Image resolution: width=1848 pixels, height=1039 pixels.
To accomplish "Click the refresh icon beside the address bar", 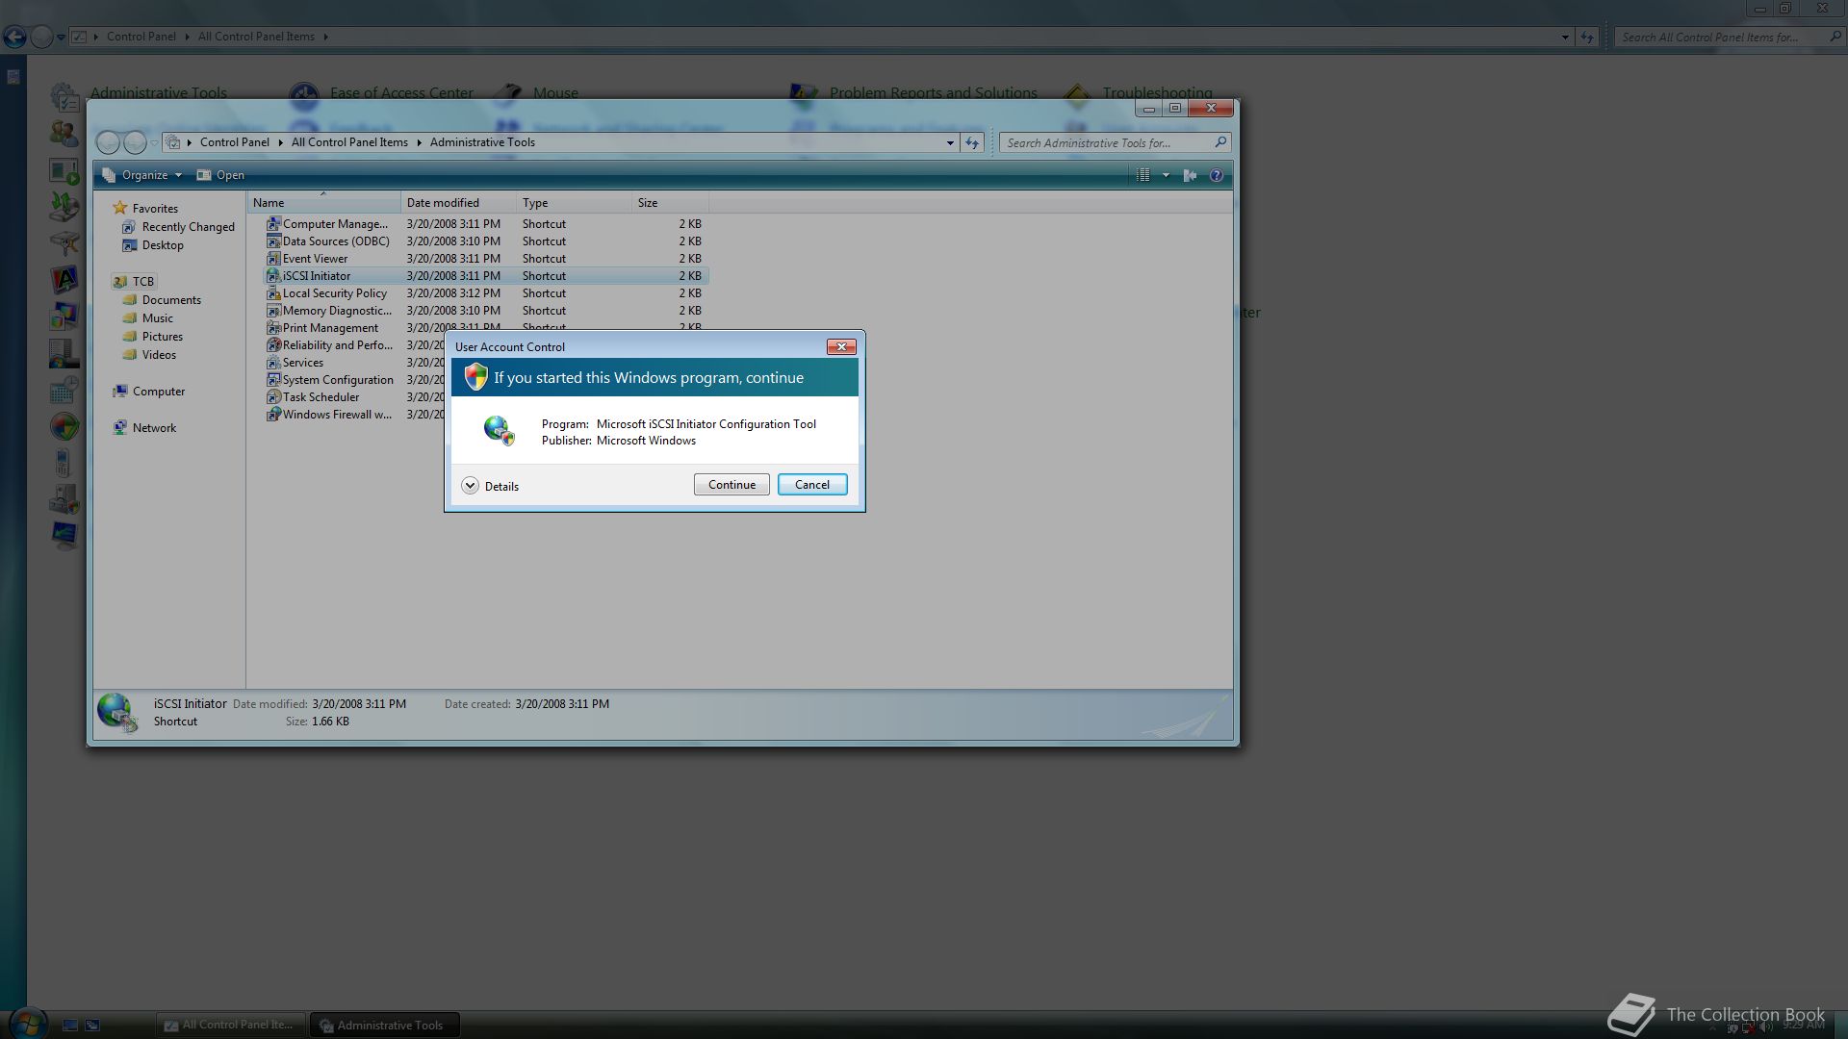I will tap(972, 142).
